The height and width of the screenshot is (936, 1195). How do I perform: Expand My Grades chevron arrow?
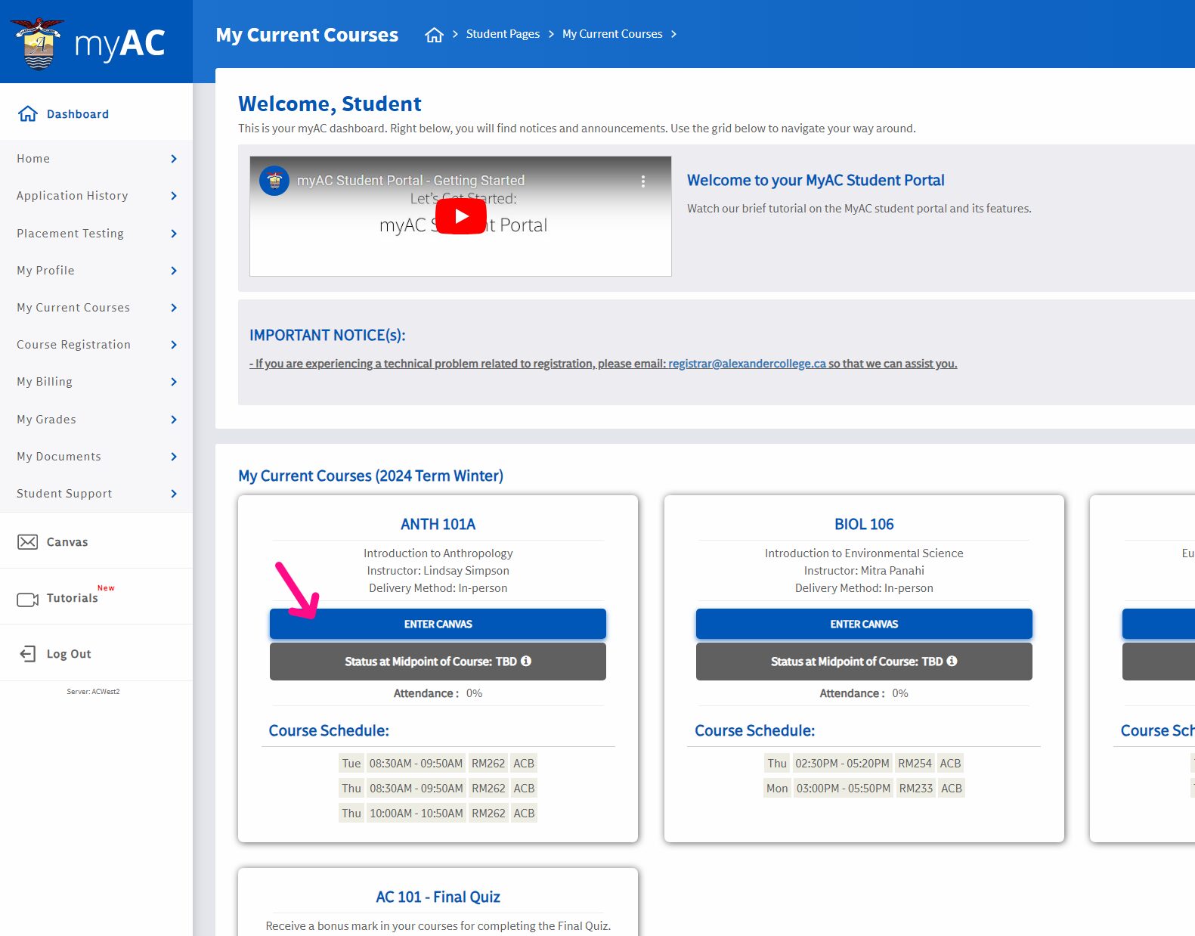[x=174, y=420]
